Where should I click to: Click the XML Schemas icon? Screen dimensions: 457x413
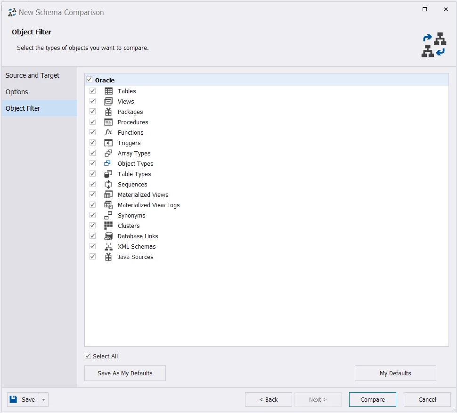tap(108, 247)
